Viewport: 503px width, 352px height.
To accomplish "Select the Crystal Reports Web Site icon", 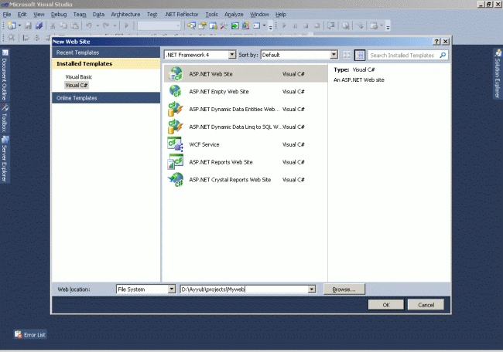I will coord(176,180).
